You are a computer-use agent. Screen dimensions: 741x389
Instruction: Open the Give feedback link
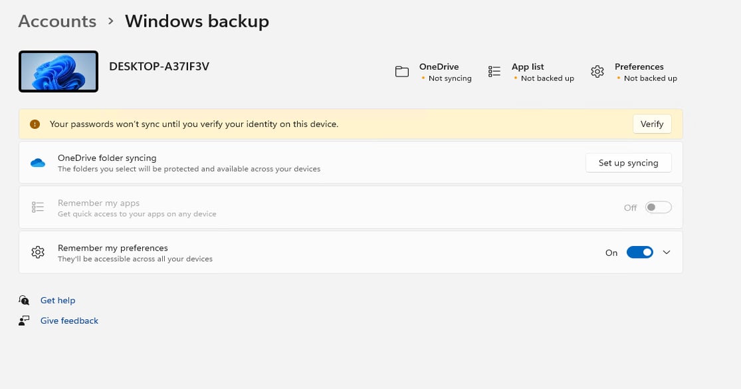[x=69, y=320]
